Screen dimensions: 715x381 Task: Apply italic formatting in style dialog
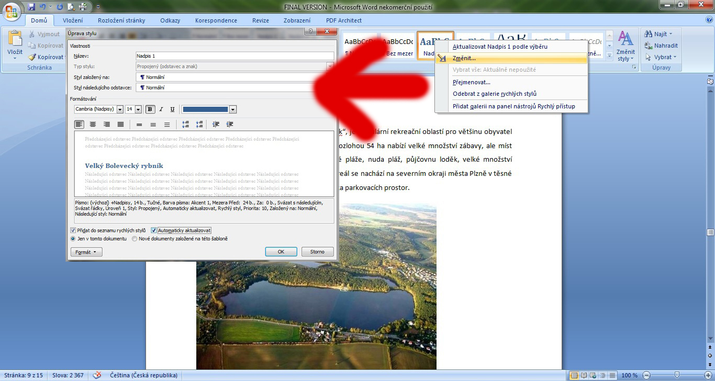click(x=161, y=109)
